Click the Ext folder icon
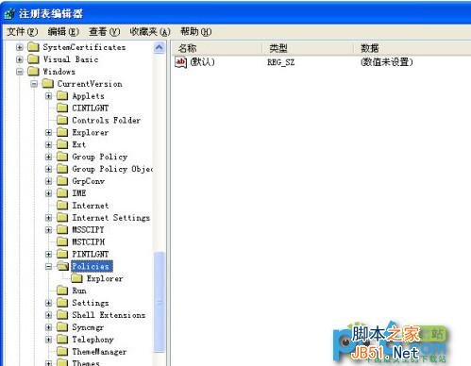Screen dimensions: 471x366 click(x=62, y=144)
